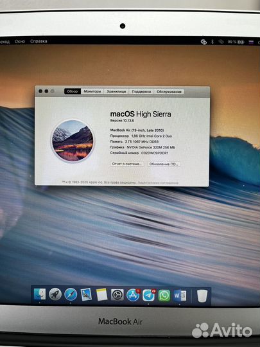Click the Серийный номер serial value

pos(155,153)
